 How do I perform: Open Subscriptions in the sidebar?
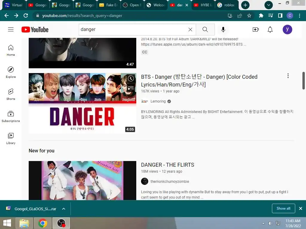tap(11, 117)
